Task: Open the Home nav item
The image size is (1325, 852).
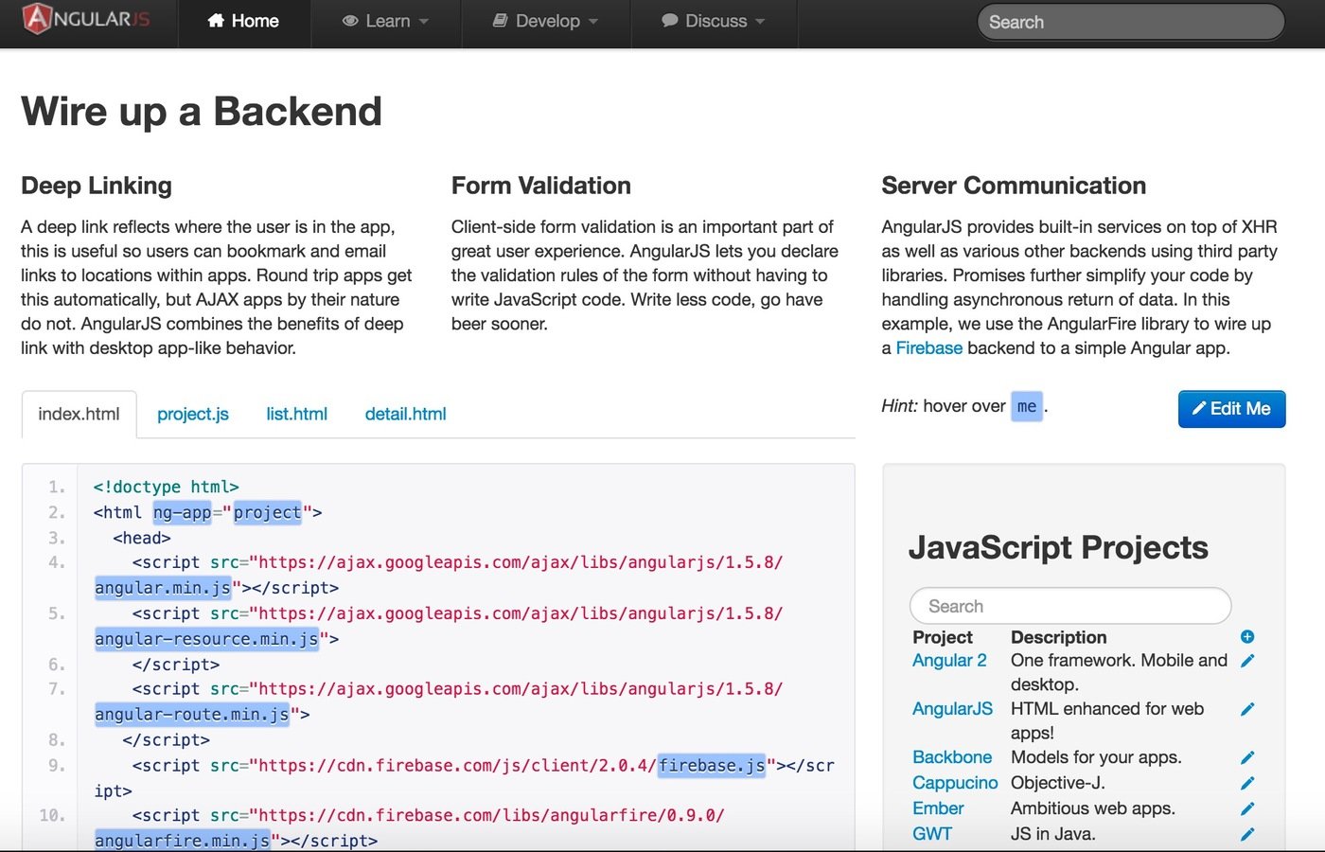Action: [x=243, y=21]
